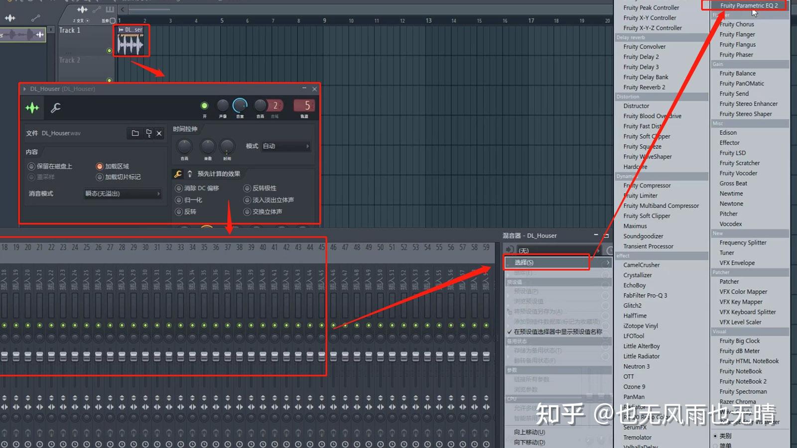This screenshot has height=448, width=797.
Task: Click the DL_ser audio clip in the playlist
Action: coord(131,41)
